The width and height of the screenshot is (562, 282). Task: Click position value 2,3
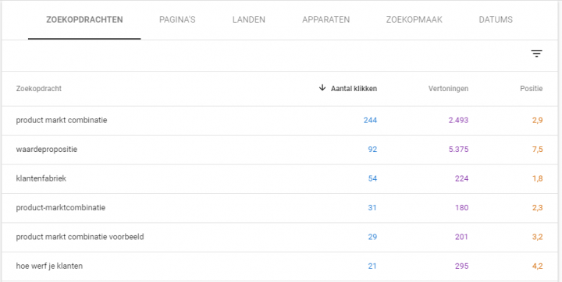point(537,207)
